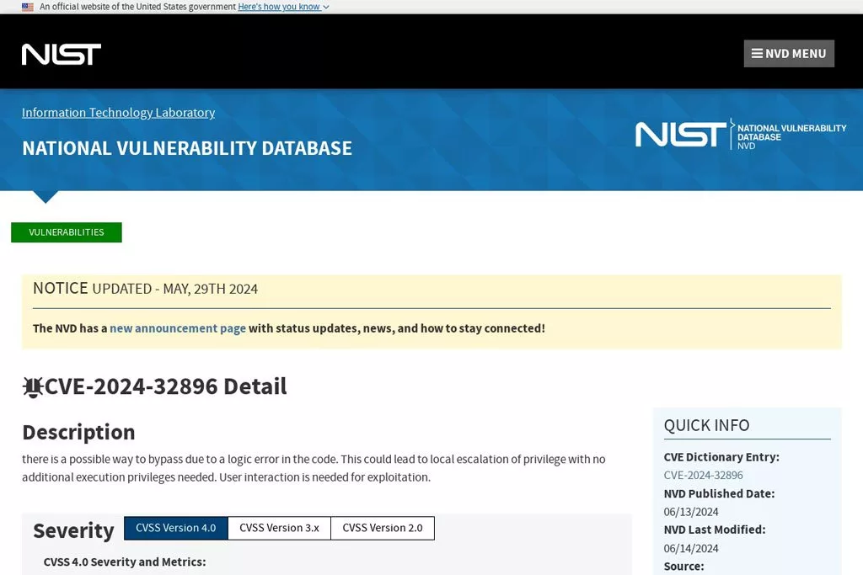Expand the "Here's how you know" chevron

point(326,7)
